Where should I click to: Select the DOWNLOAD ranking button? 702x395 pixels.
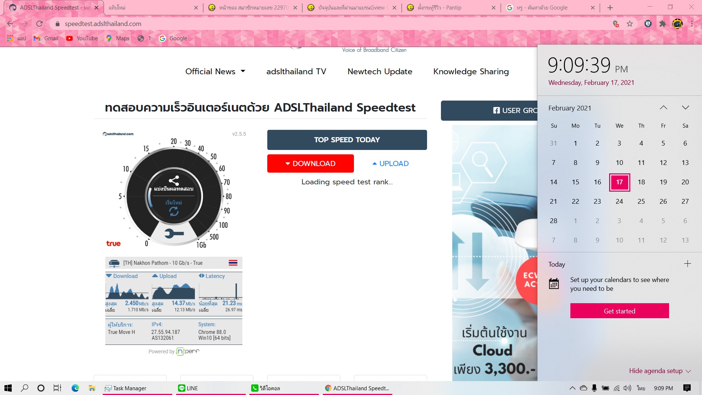click(x=310, y=163)
